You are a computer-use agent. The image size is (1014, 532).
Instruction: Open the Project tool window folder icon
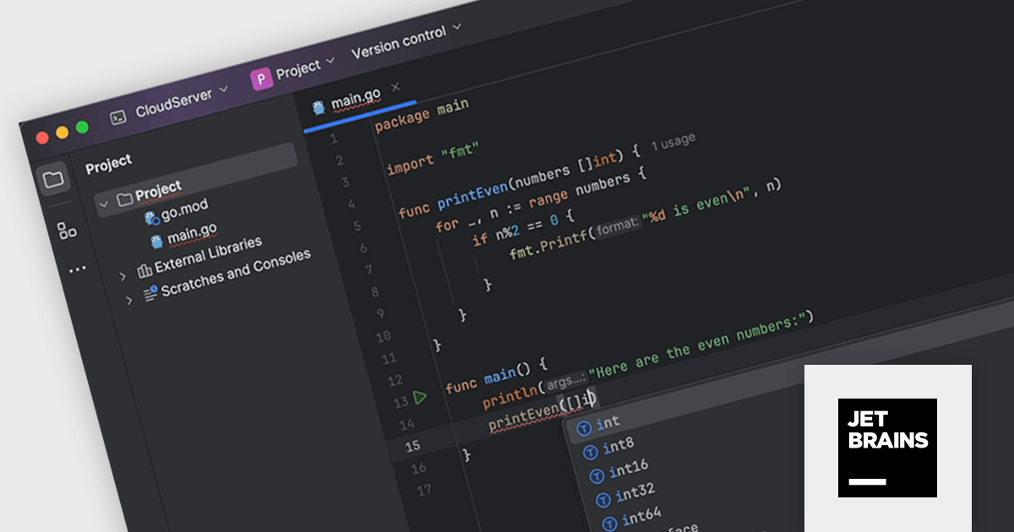[54, 177]
